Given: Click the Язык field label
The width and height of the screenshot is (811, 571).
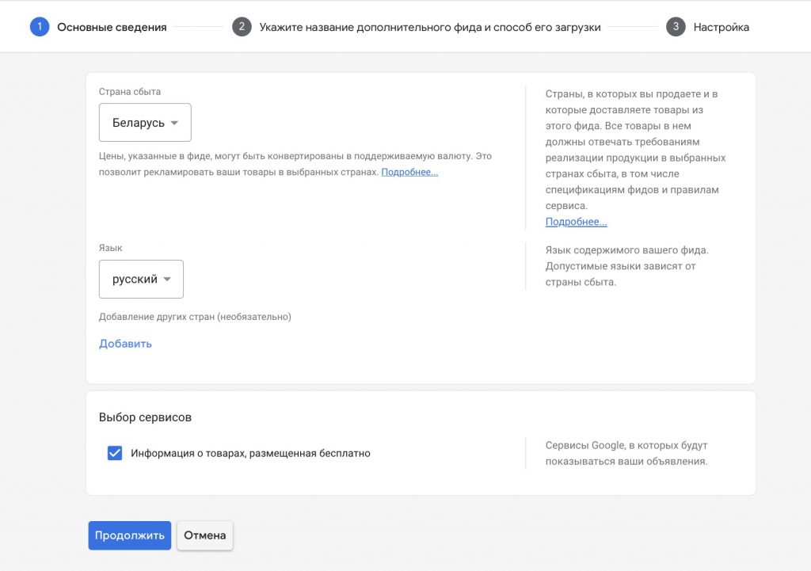Looking at the screenshot, I should [111, 248].
